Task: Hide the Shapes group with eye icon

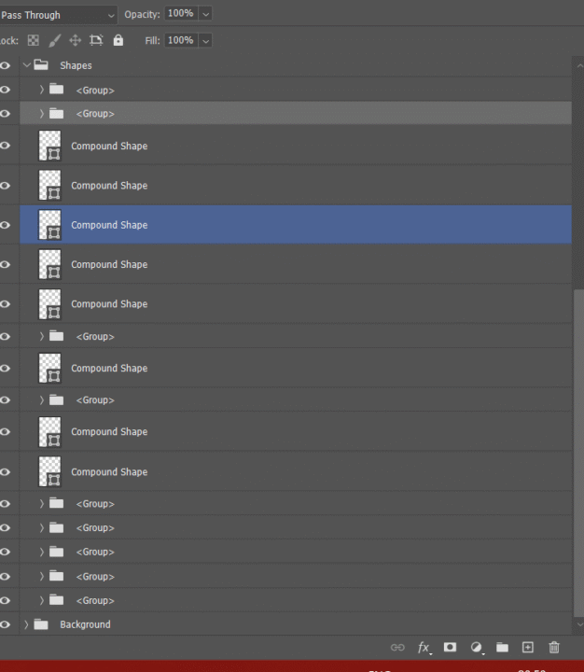Action: [x=5, y=65]
